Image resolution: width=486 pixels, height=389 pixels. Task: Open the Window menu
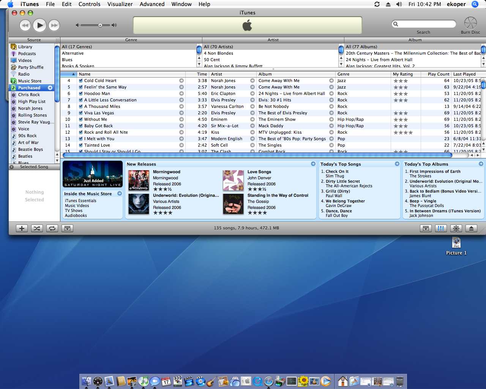click(181, 4)
